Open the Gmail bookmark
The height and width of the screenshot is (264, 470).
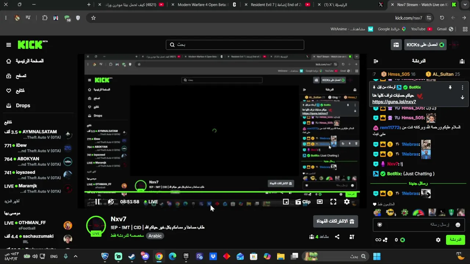[445, 29]
